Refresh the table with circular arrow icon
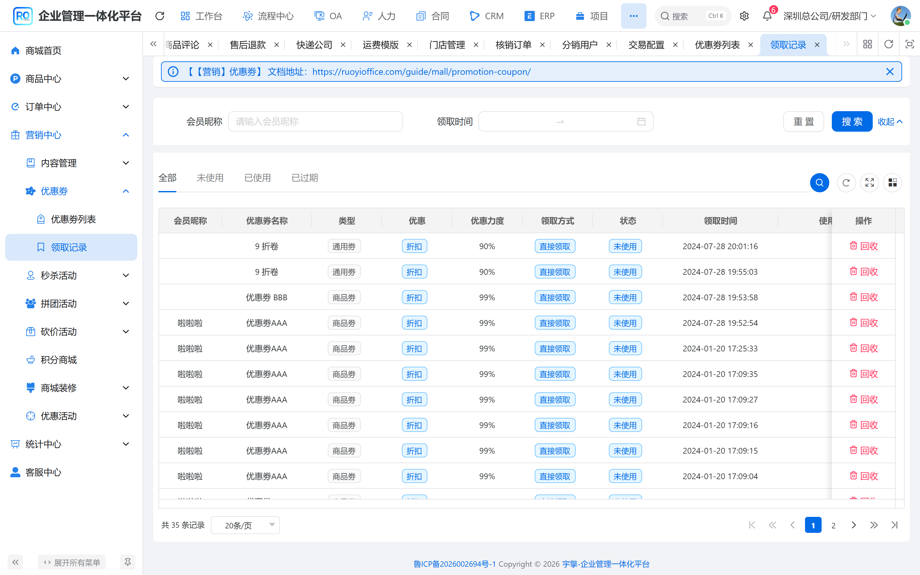920x575 pixels. pos(846,182)
